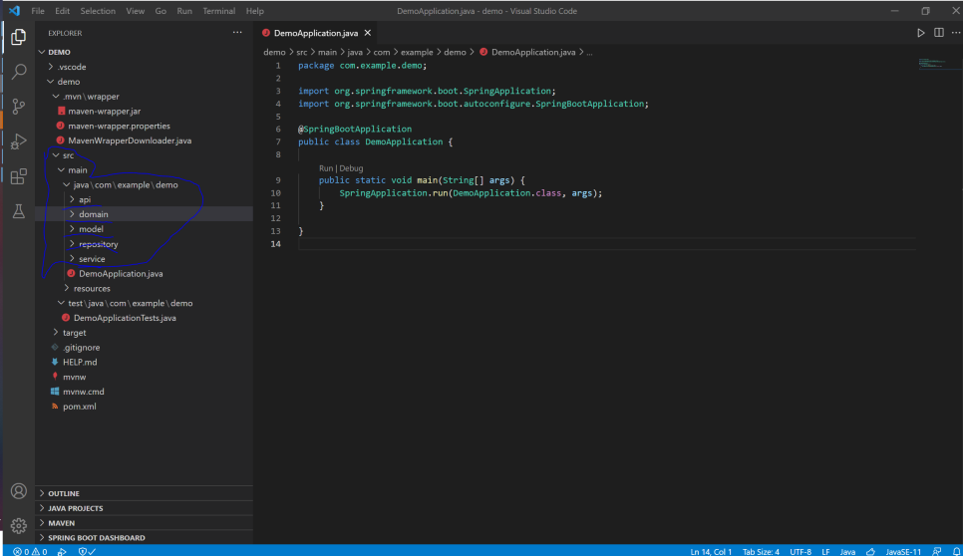This screenshot has height=556, width=963.
Task: Select DemoApplication.java in explorer tree
Action: 121,274
